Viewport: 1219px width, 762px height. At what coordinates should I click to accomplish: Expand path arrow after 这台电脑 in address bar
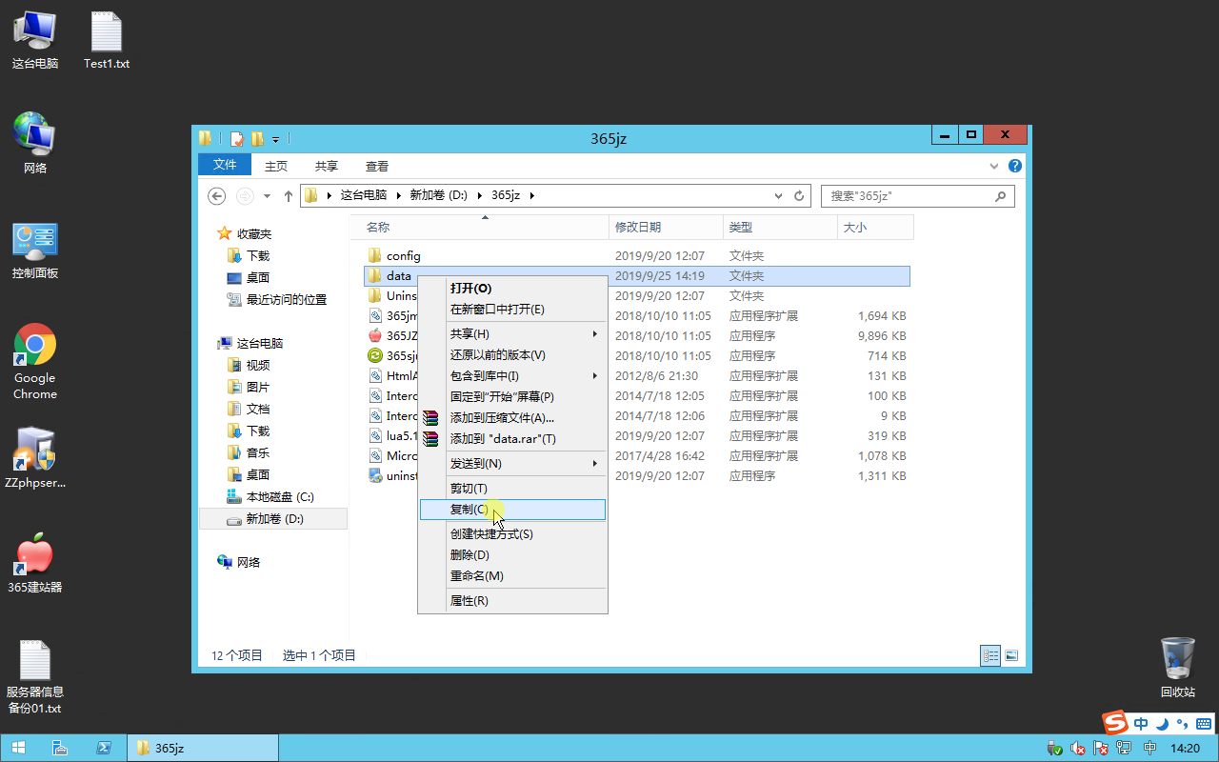[x=399, y=195]
